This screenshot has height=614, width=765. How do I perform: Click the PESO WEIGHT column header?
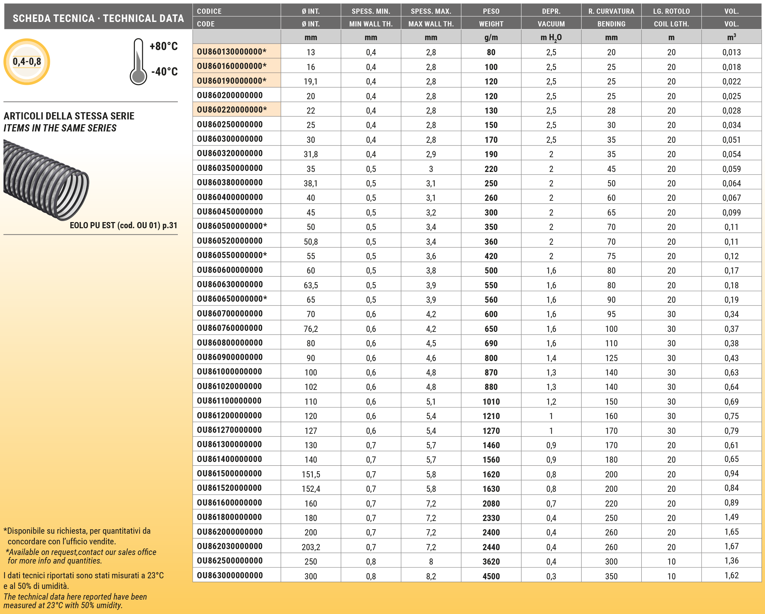(491, 17)
